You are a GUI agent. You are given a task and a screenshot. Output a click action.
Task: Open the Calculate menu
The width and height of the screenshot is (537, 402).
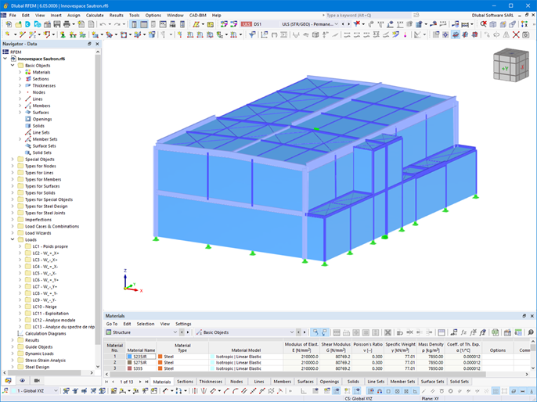95,16
